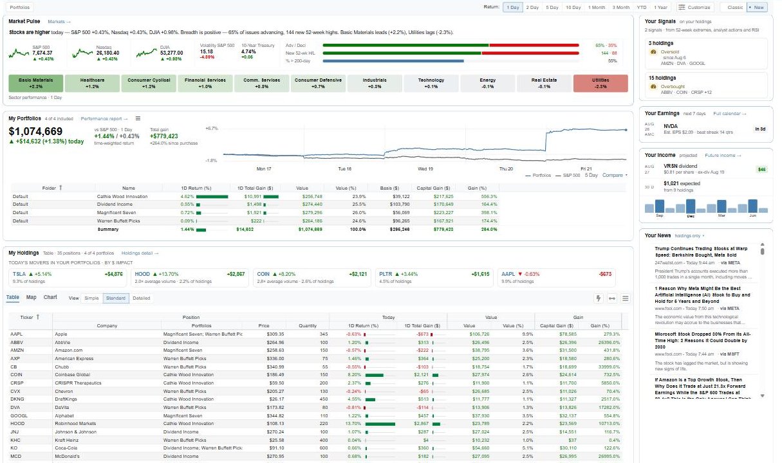
Task: Click the lightning bolt icon above holdings table
Action: pos(599,298)
